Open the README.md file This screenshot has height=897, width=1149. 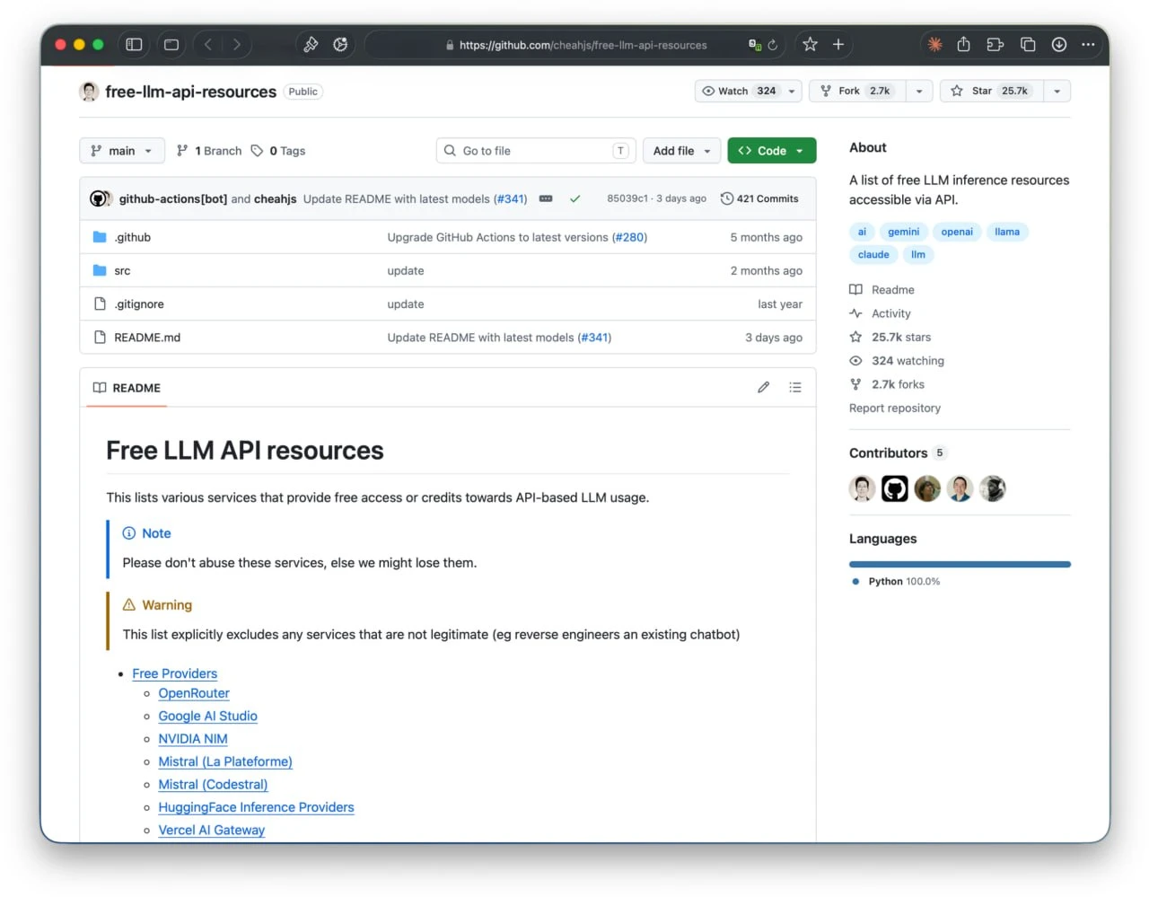(147, 338)
